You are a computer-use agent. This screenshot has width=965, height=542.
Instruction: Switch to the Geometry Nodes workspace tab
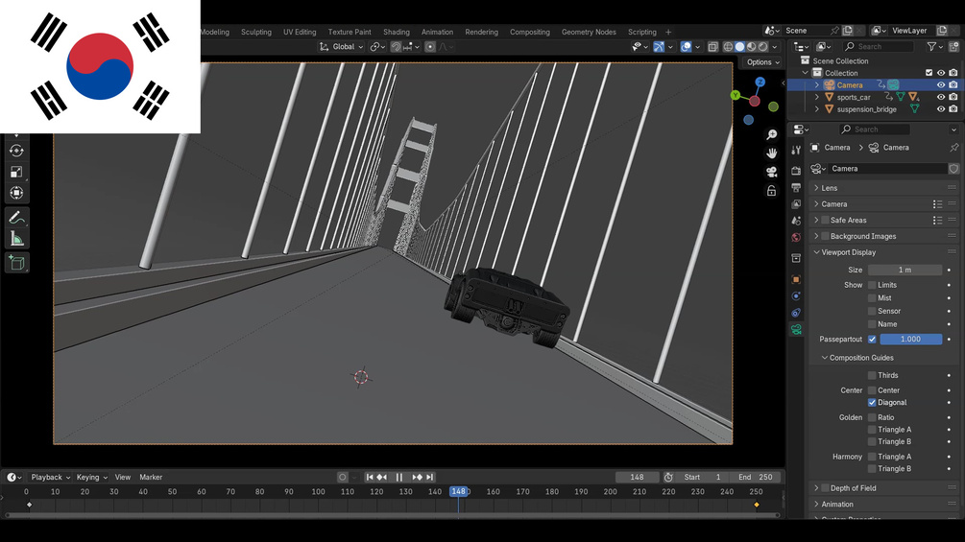click(x=589, y=32)
